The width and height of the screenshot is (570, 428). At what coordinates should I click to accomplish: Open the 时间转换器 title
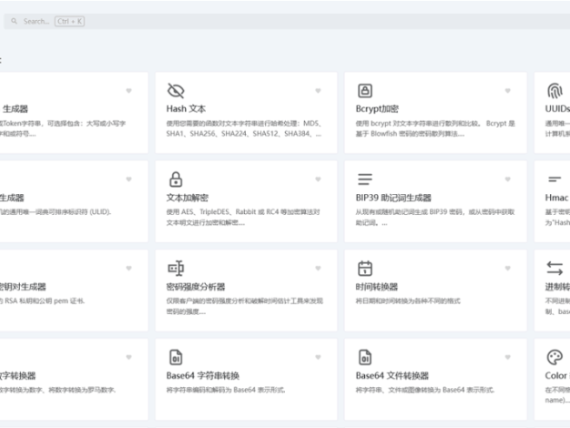pos(377,287)
